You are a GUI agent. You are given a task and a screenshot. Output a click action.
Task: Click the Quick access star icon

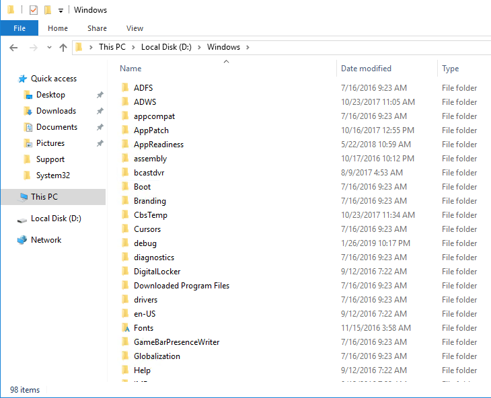coord(22,79)
